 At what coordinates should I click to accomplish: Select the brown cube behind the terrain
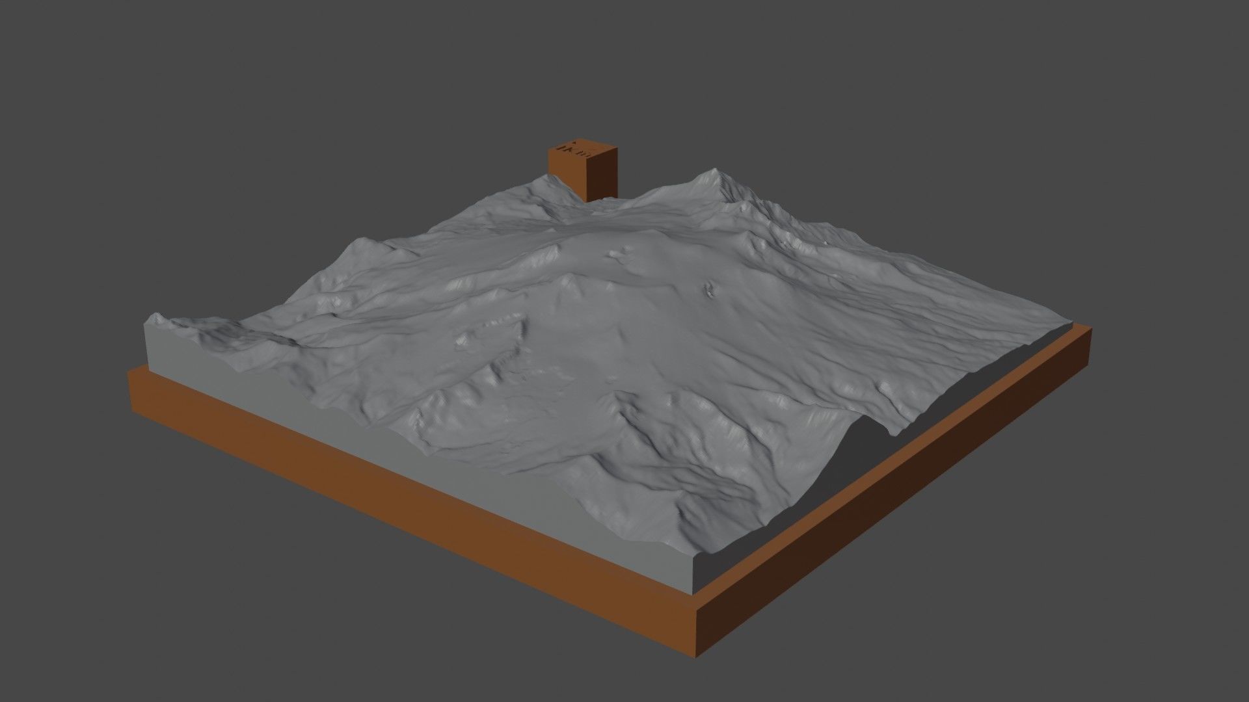pyautogui.click(x=584, y=170)
